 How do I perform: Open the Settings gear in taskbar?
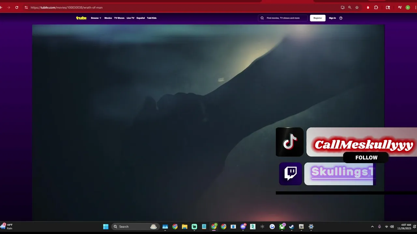(311, 227)
